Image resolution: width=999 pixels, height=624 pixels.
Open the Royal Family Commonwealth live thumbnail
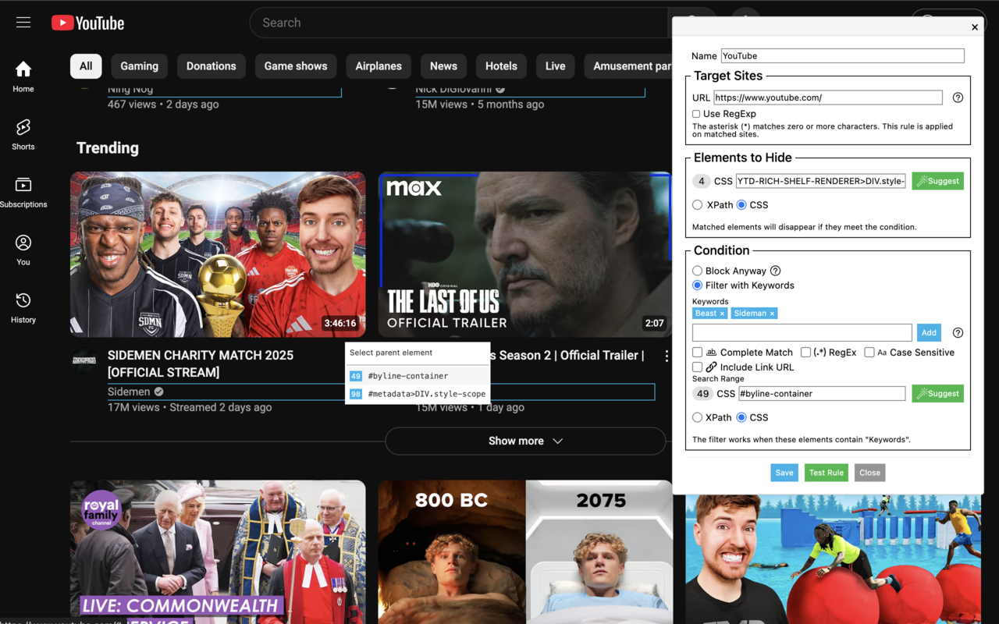218,551
